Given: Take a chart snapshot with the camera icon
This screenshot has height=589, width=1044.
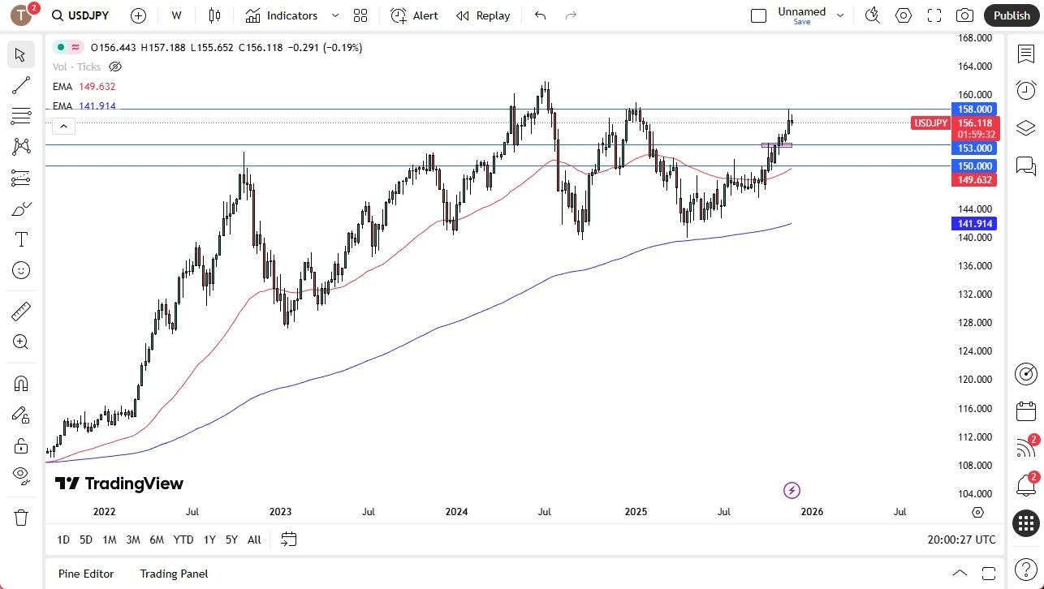Looking at the screenshot, I should pos(964,15).
